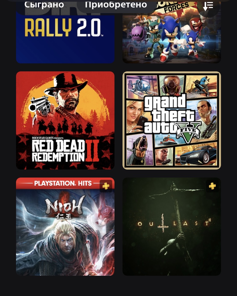Tap the PlayStation Hits banner
Image resolution: width=237 pixels, height=296 pixels.
pos(62,183)
